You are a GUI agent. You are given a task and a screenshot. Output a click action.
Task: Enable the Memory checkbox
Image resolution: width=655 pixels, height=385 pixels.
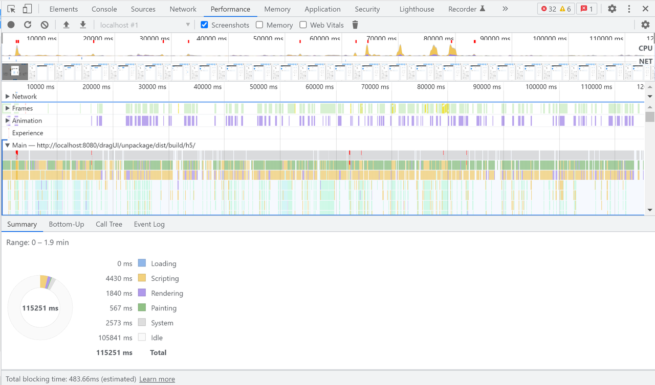coord(260,25)
